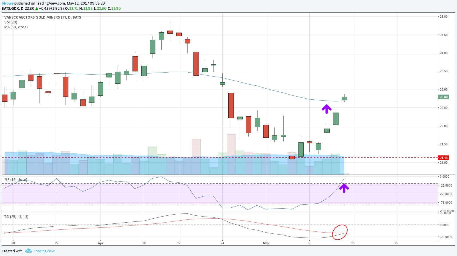Viewport: 457px width, 256px height.
Task: Click the 24.00 price axis label
Action: pyautogui.click(x=444, y=53)
